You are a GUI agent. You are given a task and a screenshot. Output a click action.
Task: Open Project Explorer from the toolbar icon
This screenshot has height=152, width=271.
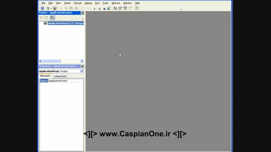[115, 8]
